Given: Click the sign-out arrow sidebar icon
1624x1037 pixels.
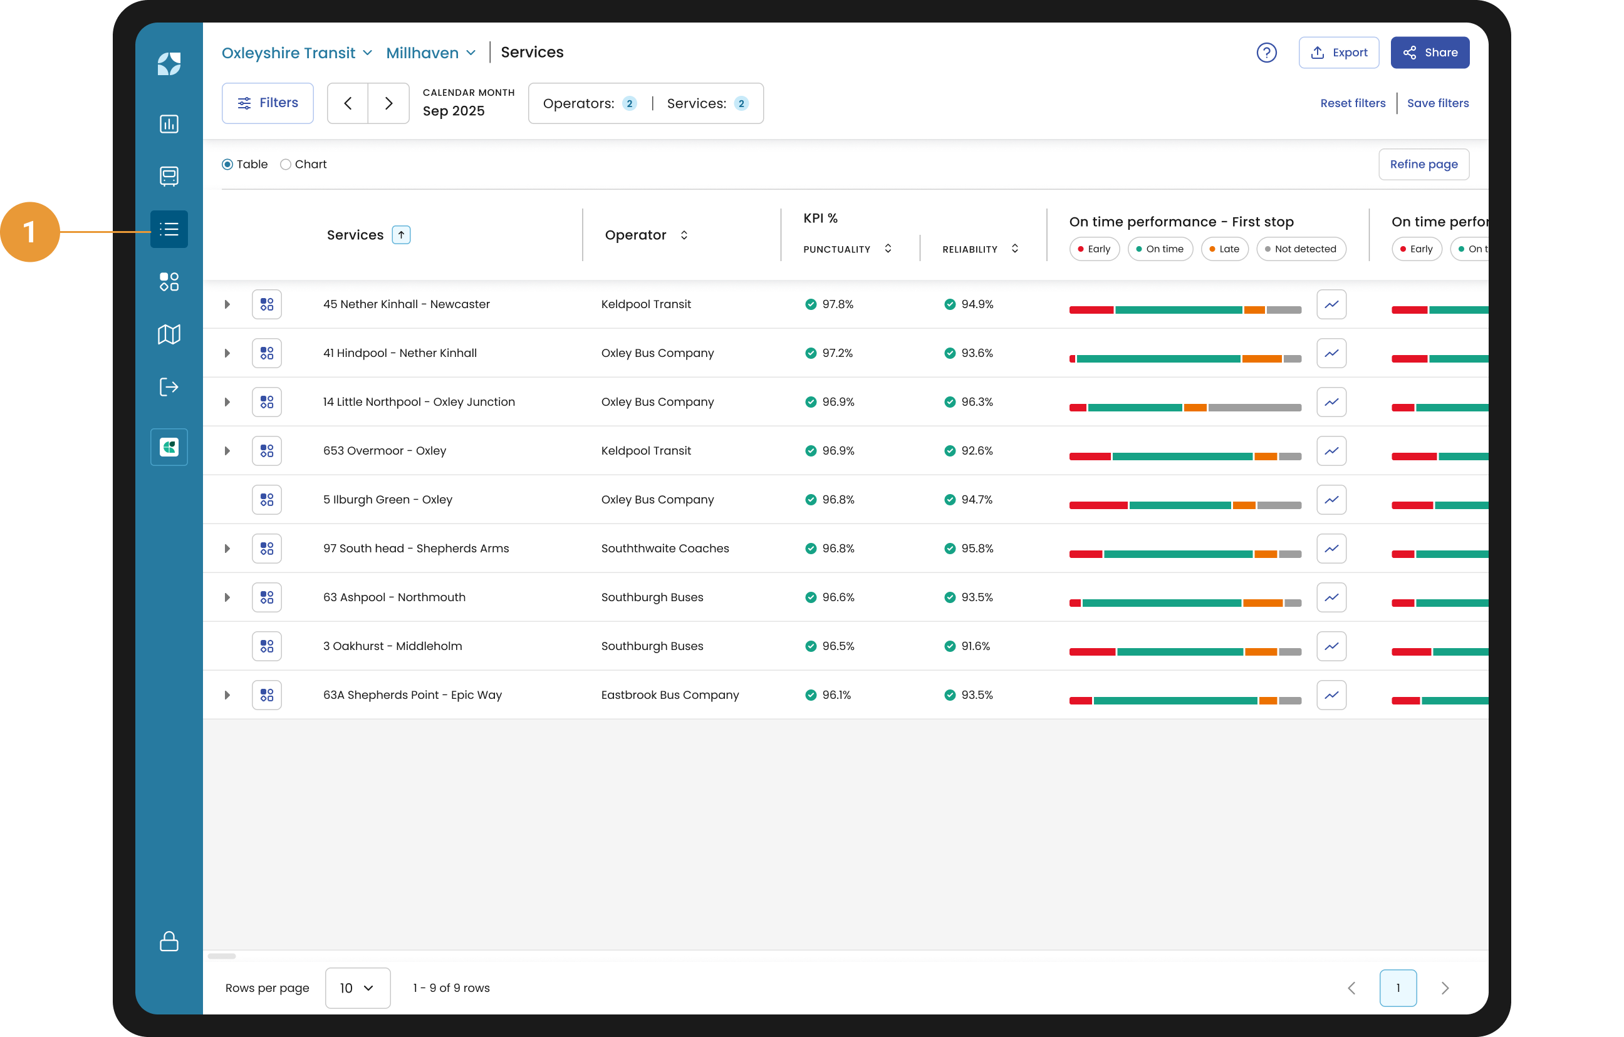Looking at the screenshot, I should [x=169, y=387].
